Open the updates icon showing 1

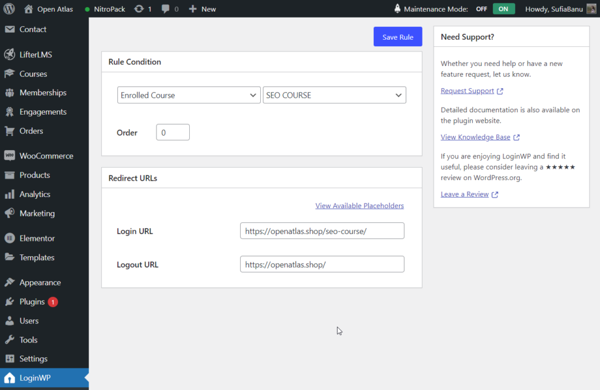(x=139, y=9)
